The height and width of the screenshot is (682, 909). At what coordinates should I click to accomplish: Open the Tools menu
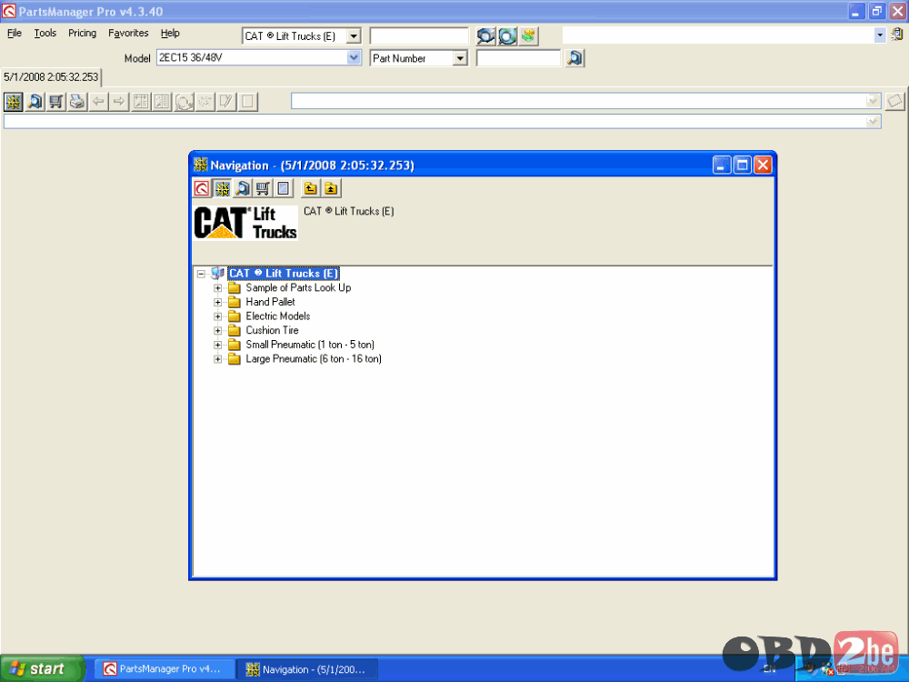pos(45,33)
